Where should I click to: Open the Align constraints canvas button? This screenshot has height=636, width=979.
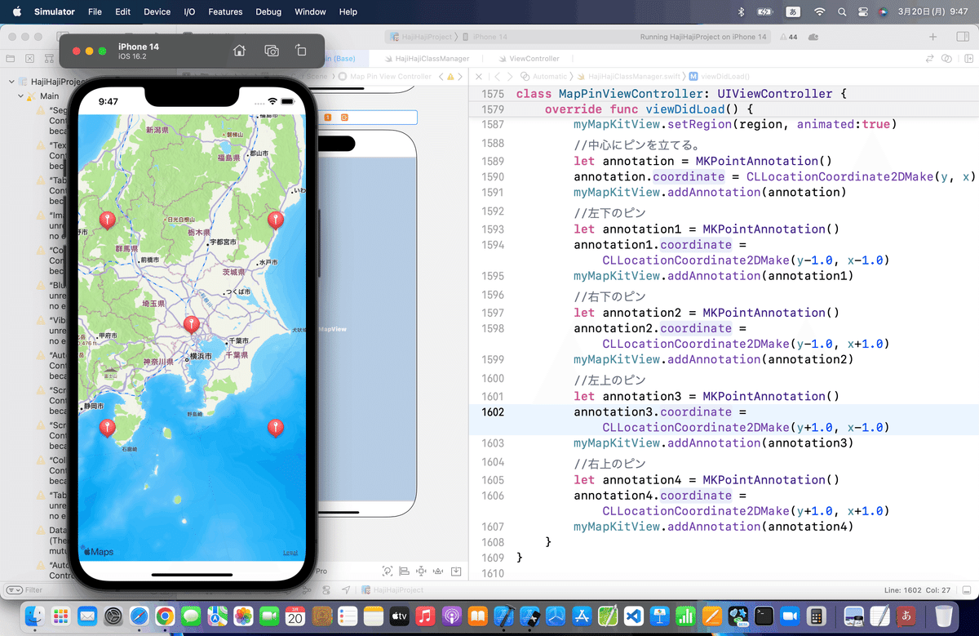pyautogui.click(x=405, y=572)
